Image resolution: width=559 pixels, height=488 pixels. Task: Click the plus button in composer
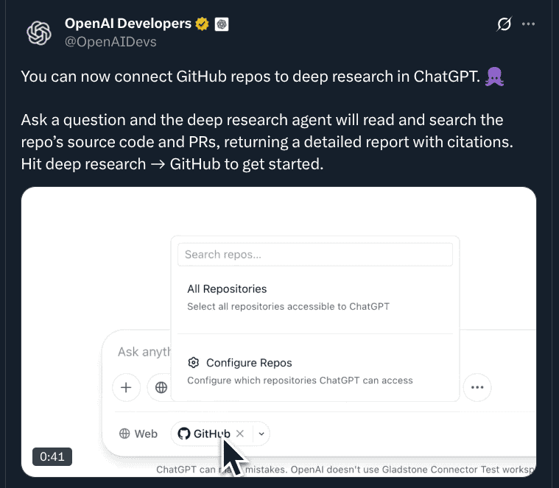(126, 386)
